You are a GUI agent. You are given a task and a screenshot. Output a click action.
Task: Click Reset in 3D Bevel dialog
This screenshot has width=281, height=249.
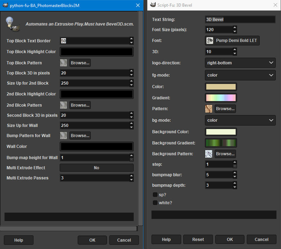pyautogui.click(x=198, y=239)
